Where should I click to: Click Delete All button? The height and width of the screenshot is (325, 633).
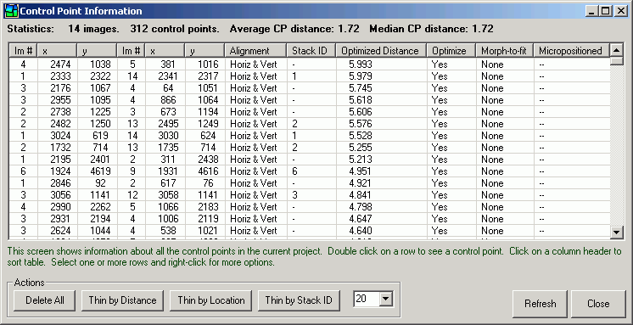click(x=45, y=300)
